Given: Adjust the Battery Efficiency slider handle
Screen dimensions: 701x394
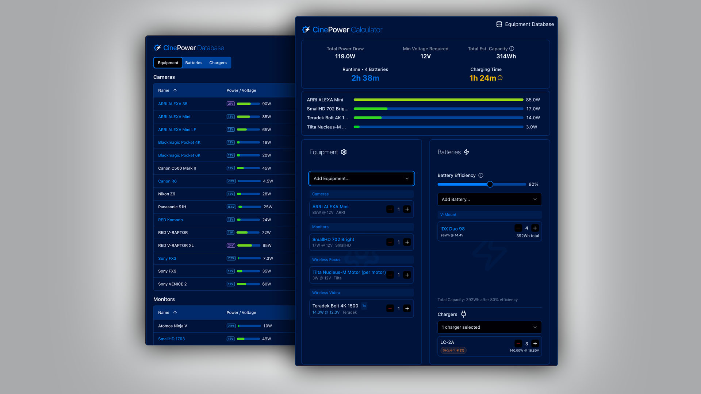Looking at the screenshot, I should [x=490, y=185].
